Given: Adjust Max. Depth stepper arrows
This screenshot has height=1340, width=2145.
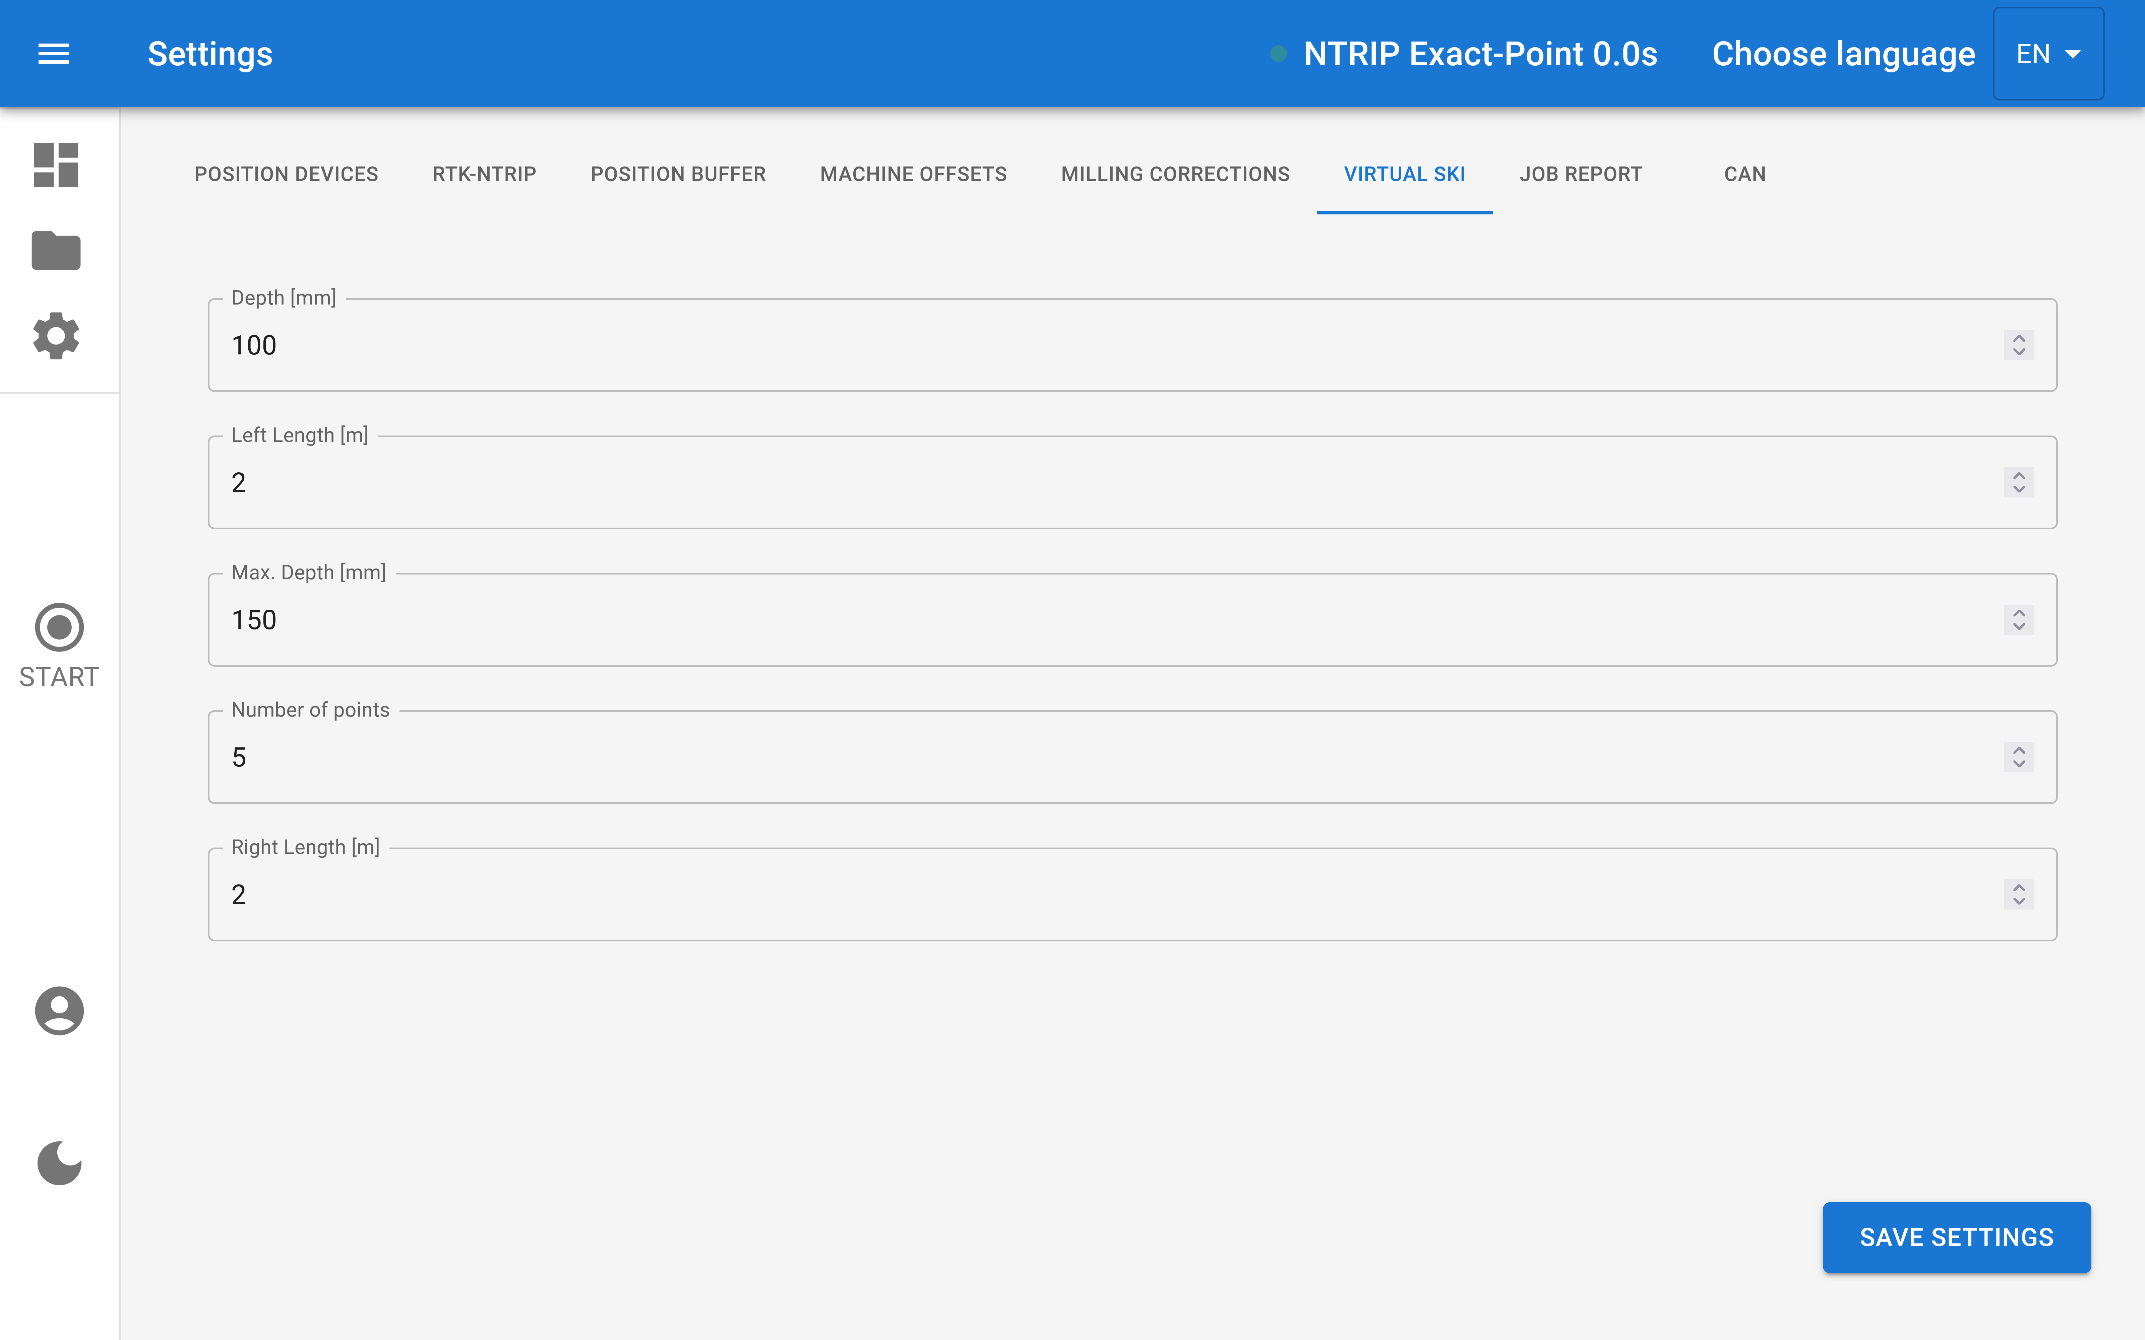Looking at the screenshot, I should (x=2018, y=619).
